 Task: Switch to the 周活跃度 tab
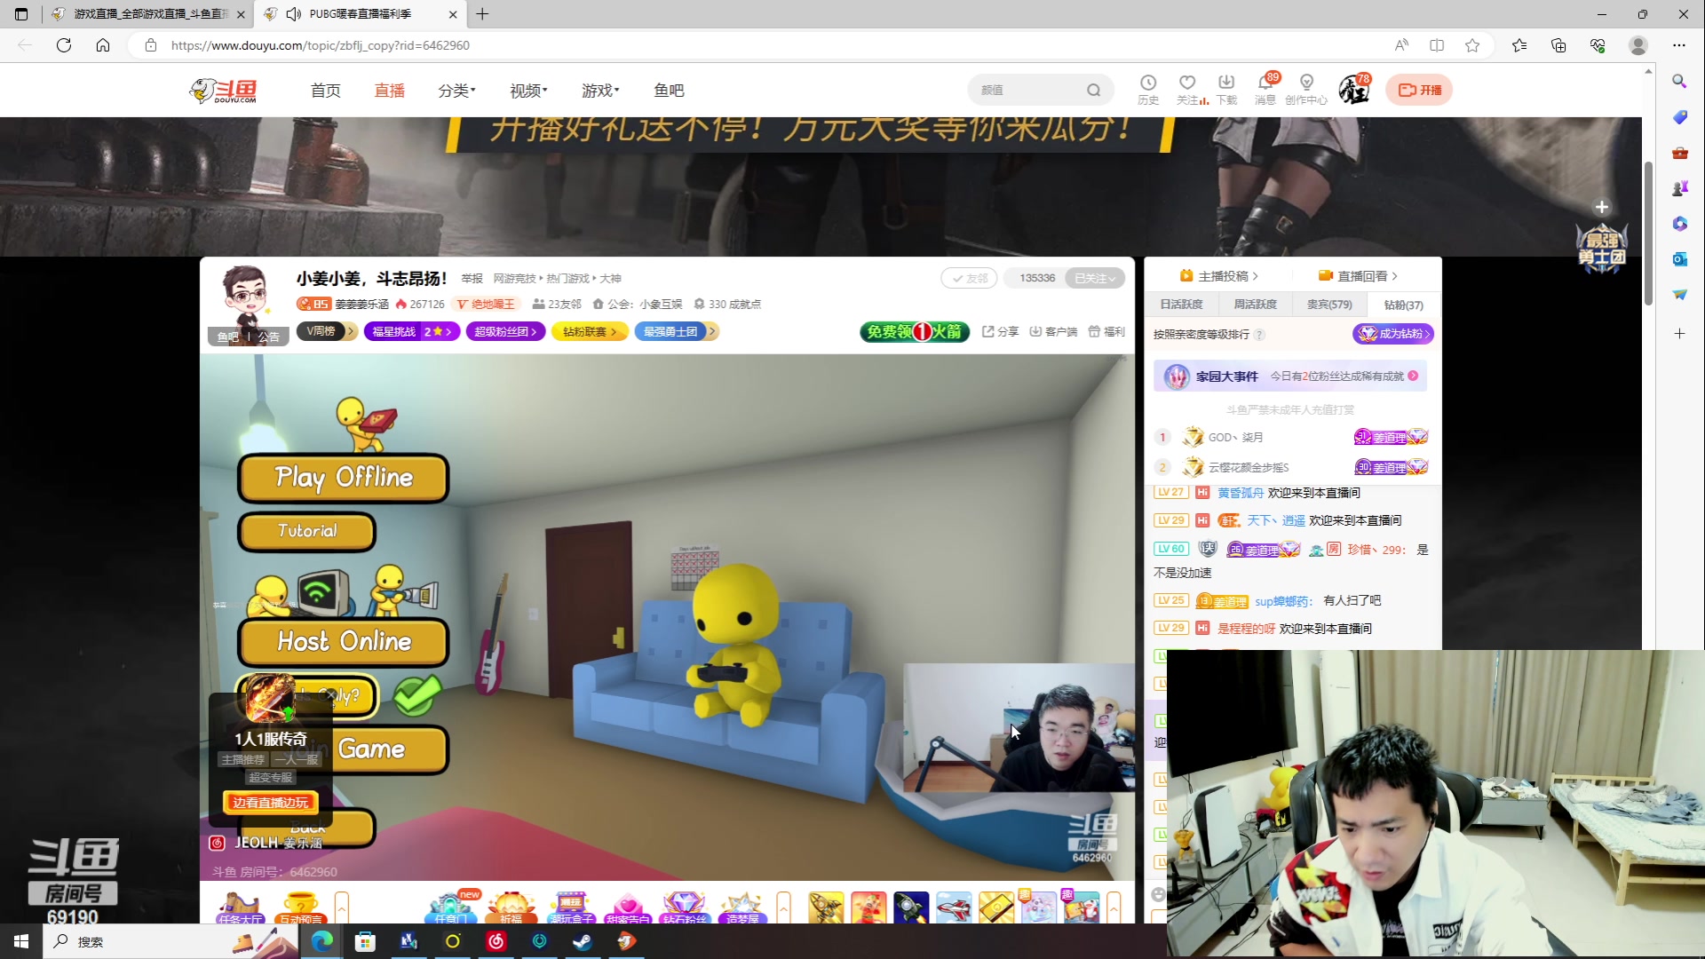click(1255, 305)
